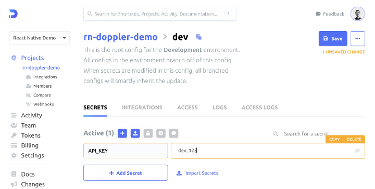This screenshot has width=375, height=189.
Task: Click the Changes megaphone icon
Action: coord(14,184)
